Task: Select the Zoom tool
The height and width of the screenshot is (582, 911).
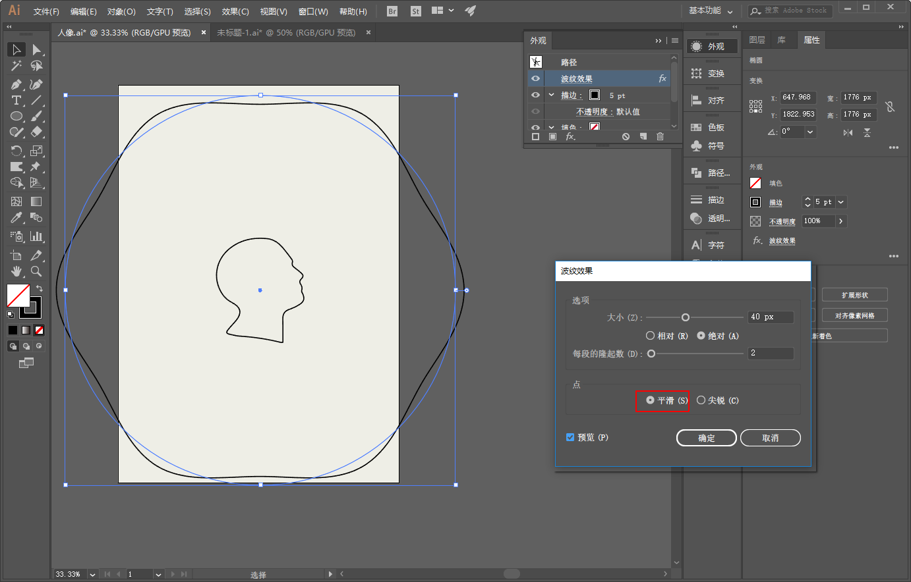Action: 36,271
